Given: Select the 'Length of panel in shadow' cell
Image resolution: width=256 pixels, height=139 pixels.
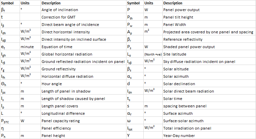Looking at the screenshot, I should click(x=84, y=91).
